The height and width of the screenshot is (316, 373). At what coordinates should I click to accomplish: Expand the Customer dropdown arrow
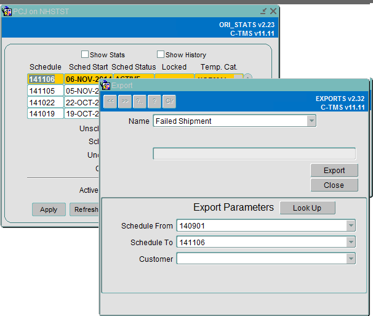pos(351,259)
